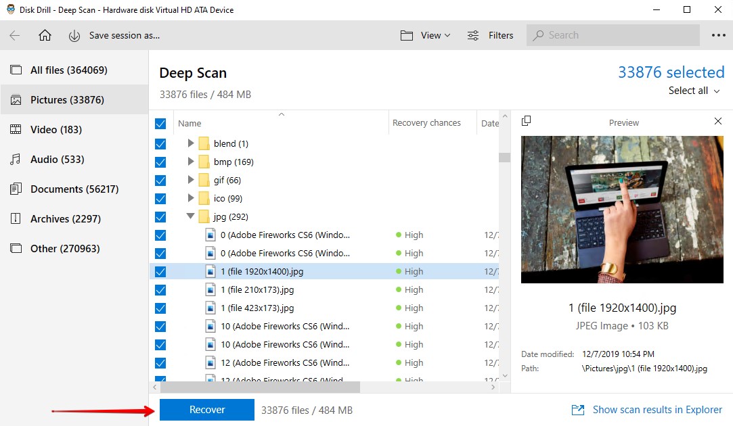The width and height of the screenshot is (733, 426).
Task: Click the Documents page icon in sidebar
Action: coord(16,189)
